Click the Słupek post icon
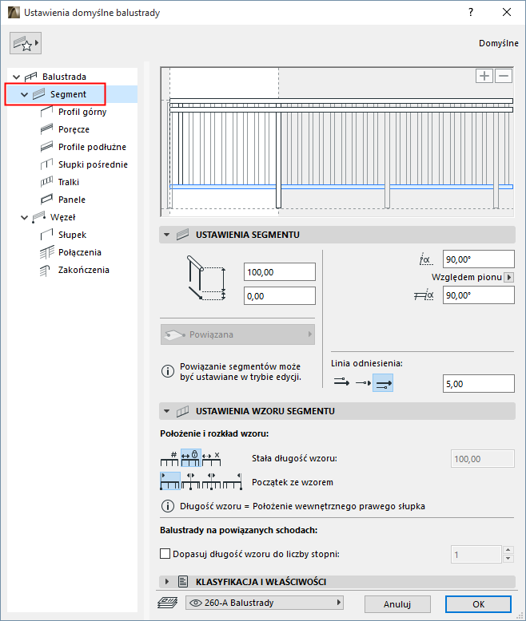The image size is (526, 621). click(46, 235)
